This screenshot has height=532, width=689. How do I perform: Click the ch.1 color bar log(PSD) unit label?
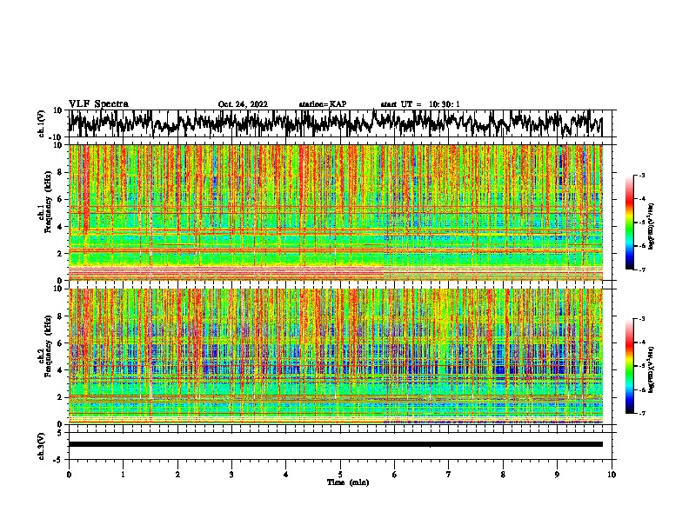point(652,226)
